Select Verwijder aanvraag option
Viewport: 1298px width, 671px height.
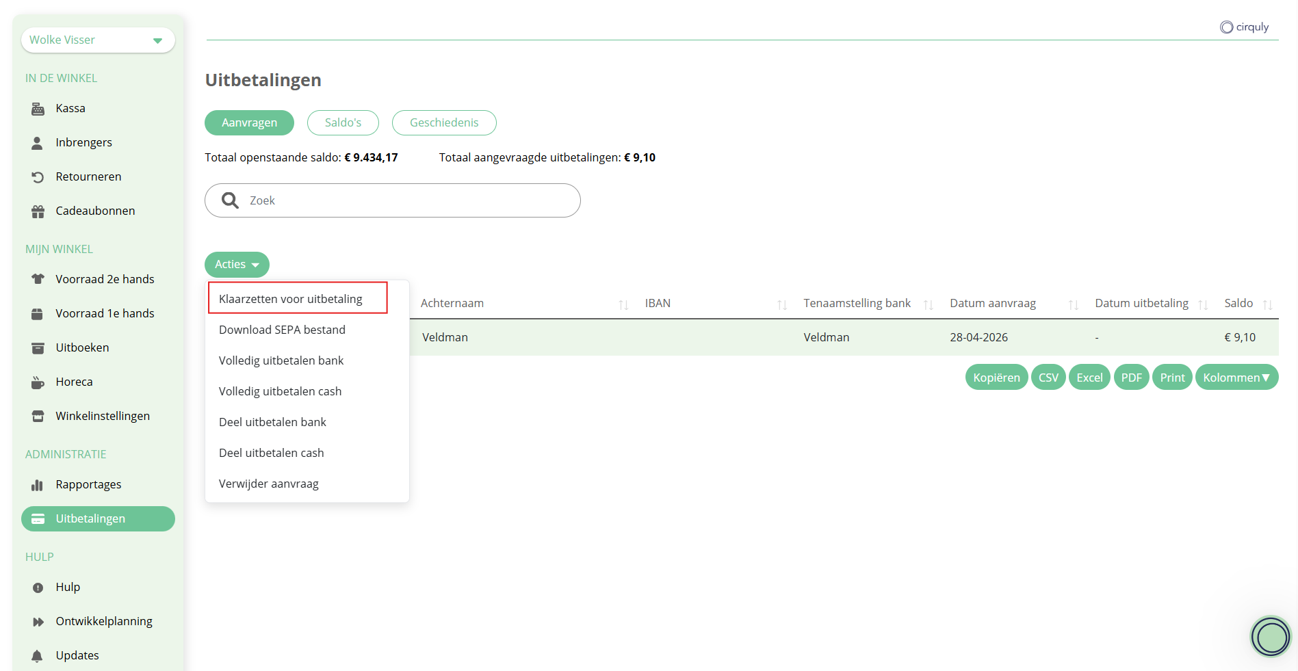click(269, 484)
